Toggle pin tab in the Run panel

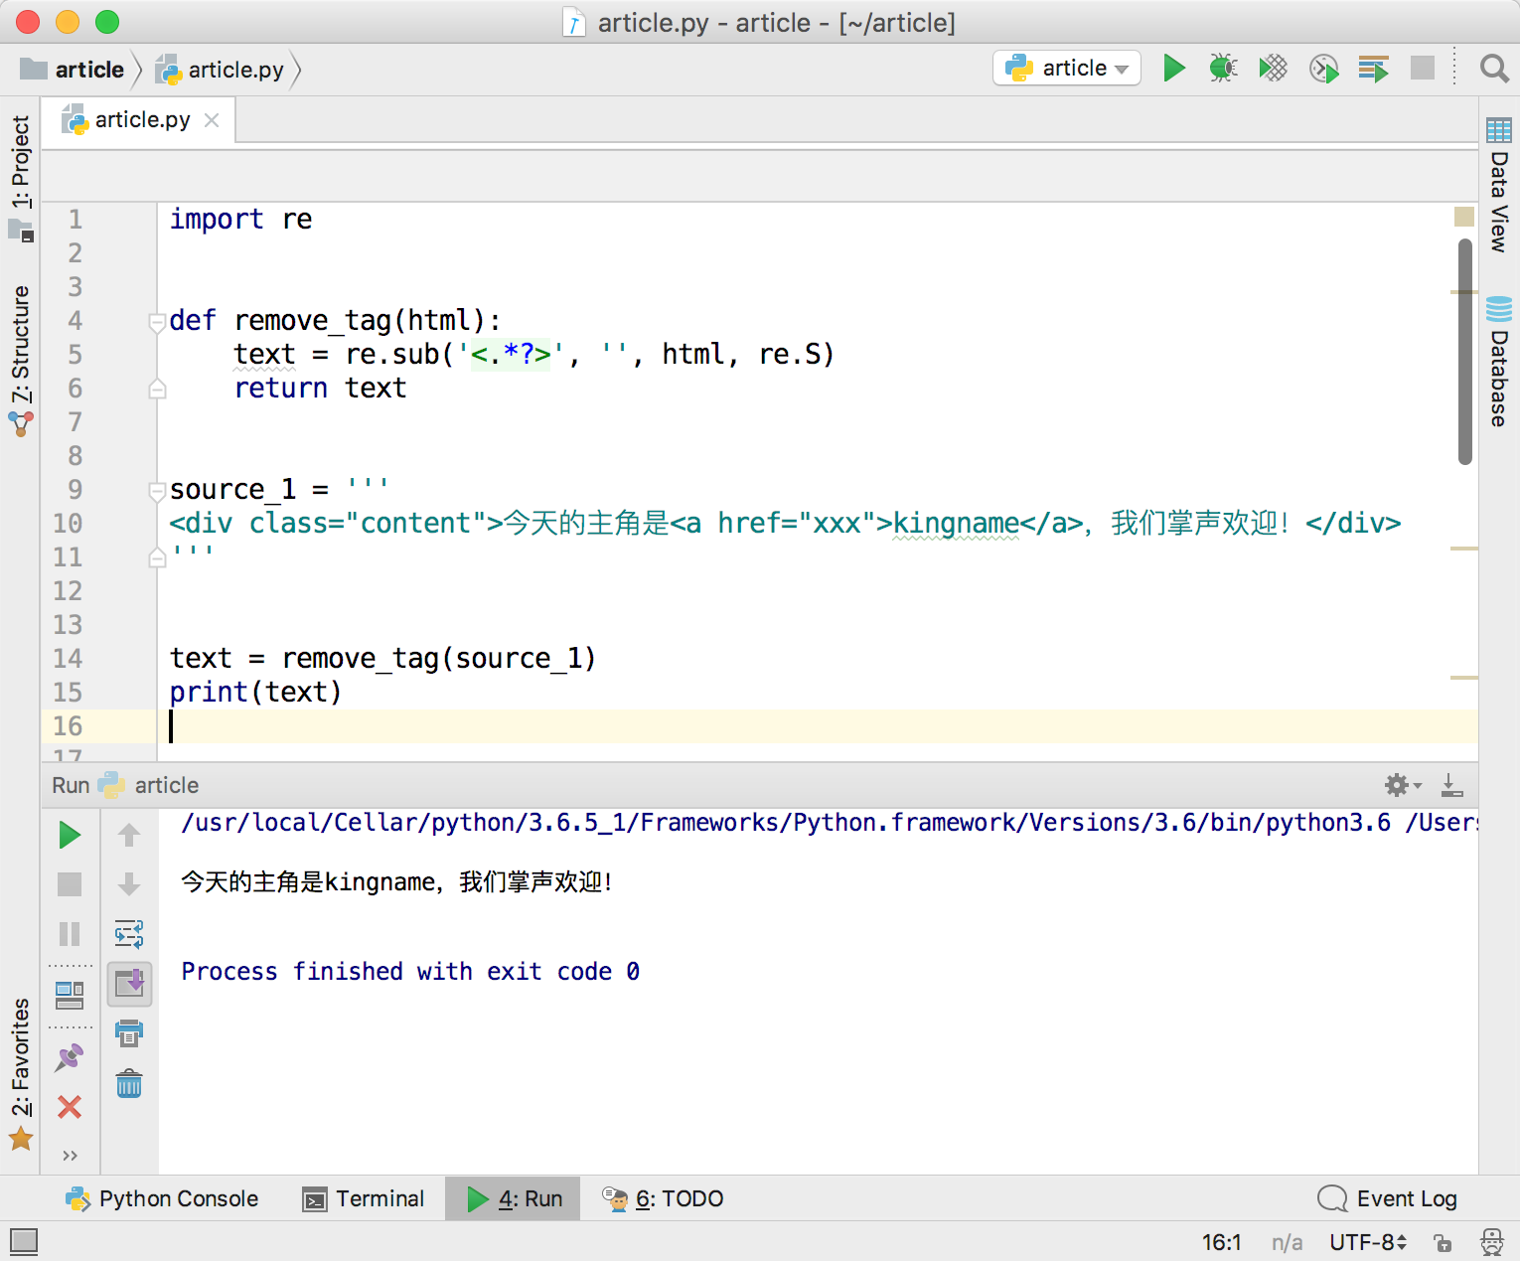tap(70, 1057)
